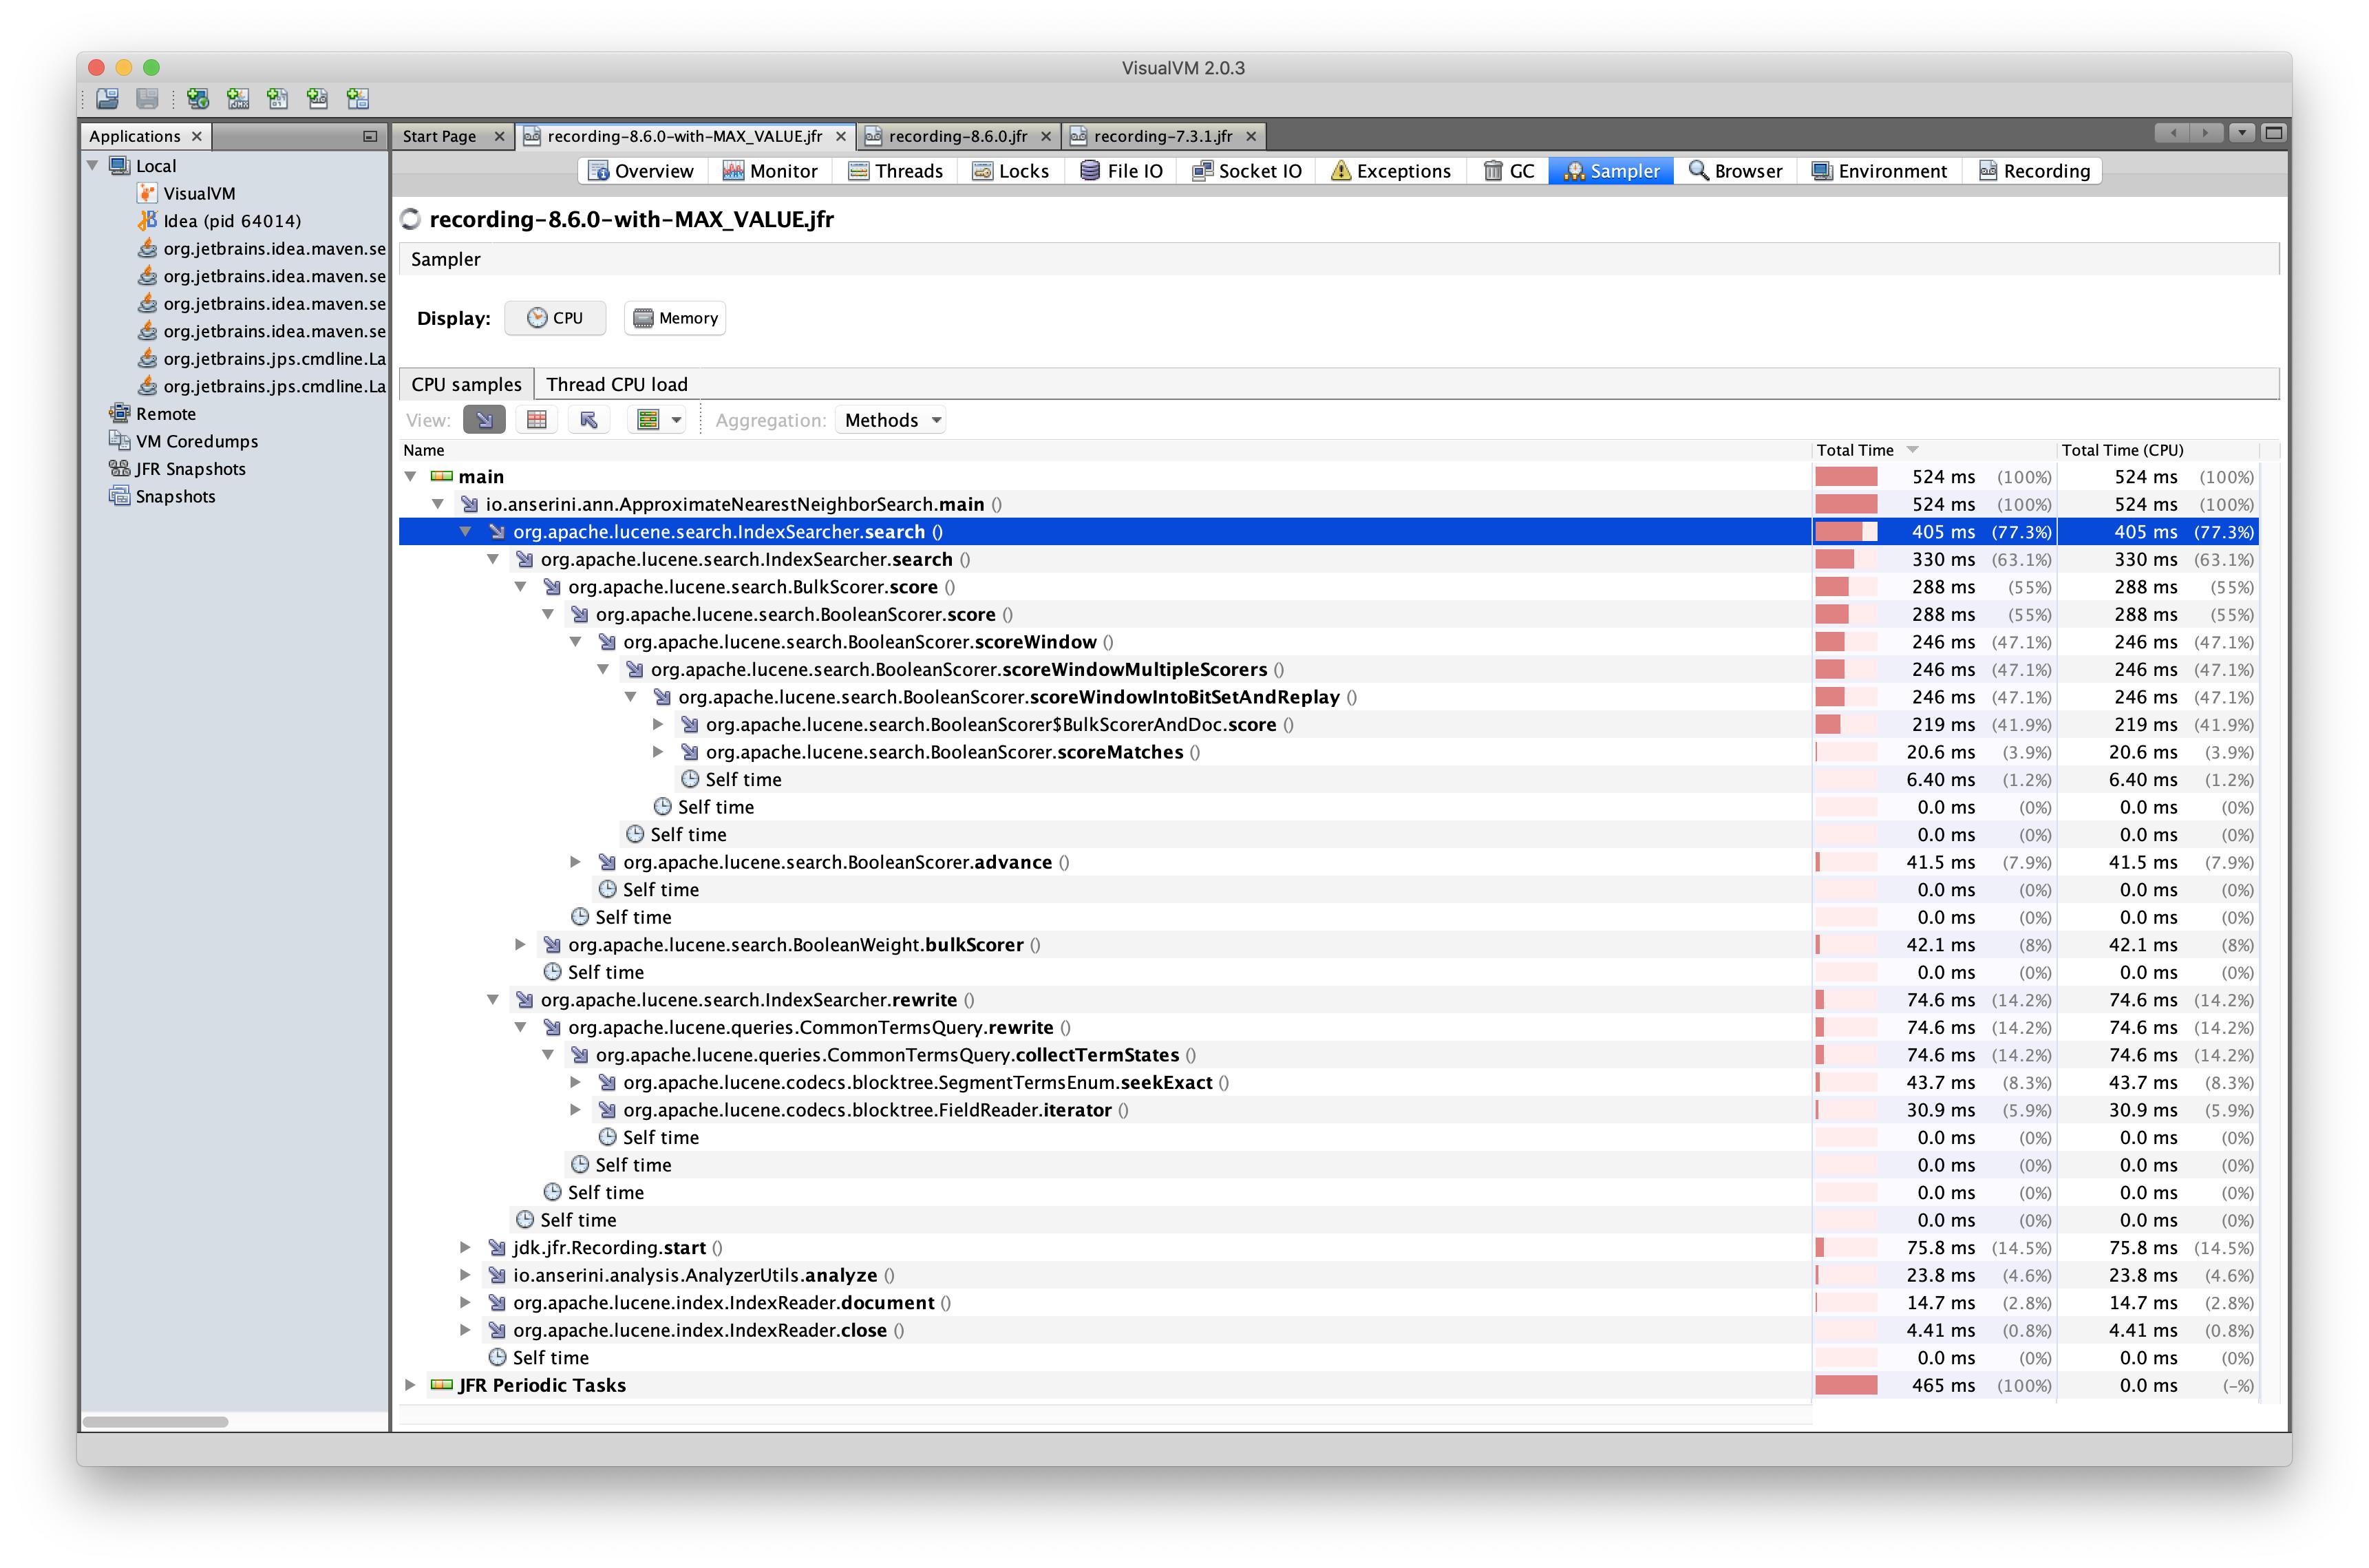Collapse the main thread tree node
The width and height of the screenshot is (2369, 1568).
coord(410,477)
